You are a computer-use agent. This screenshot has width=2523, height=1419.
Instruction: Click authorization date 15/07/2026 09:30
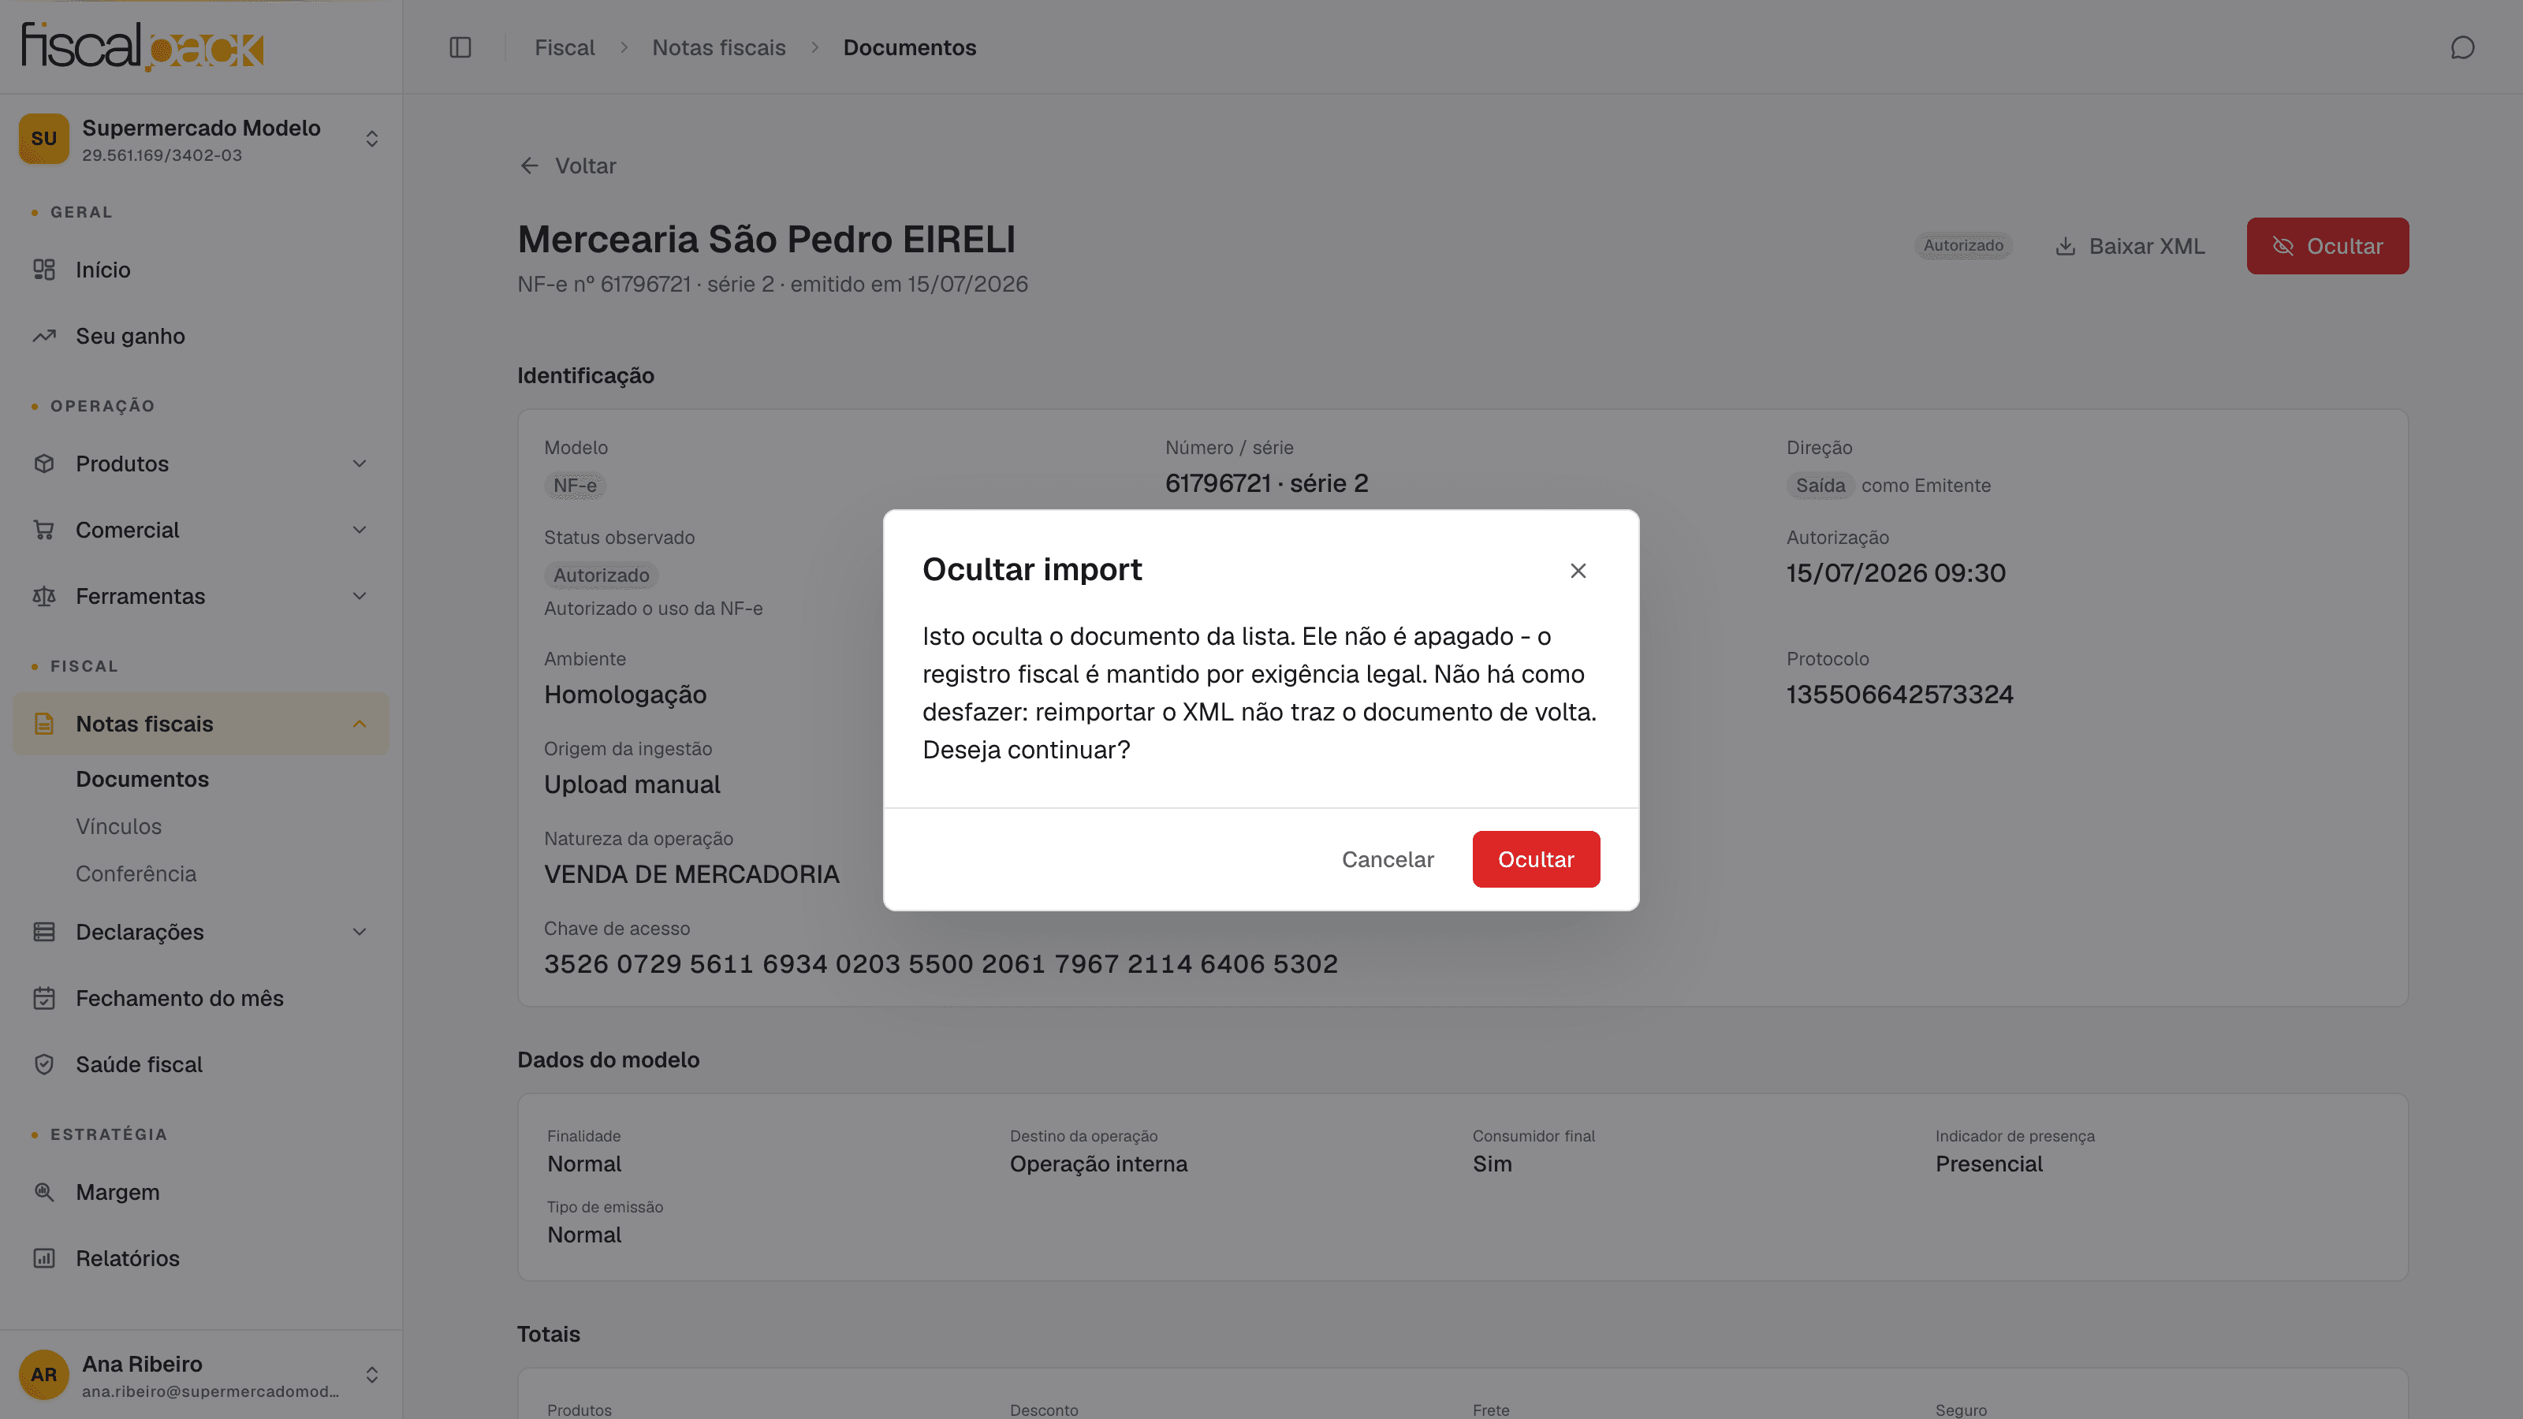tap(1895, 573)
